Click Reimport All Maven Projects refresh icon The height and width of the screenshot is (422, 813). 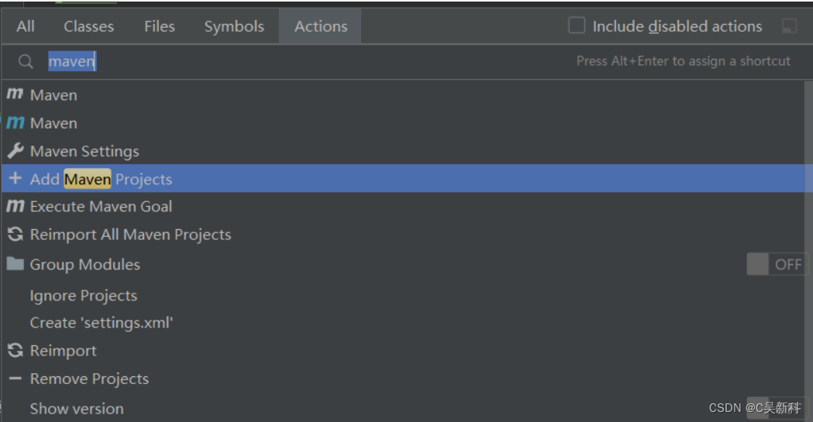[16, 235]
